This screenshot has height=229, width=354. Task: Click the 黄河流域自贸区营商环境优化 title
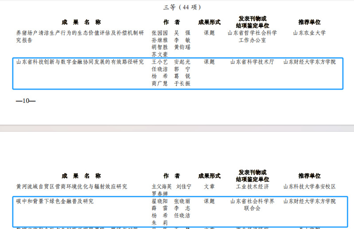coord(72,187)
